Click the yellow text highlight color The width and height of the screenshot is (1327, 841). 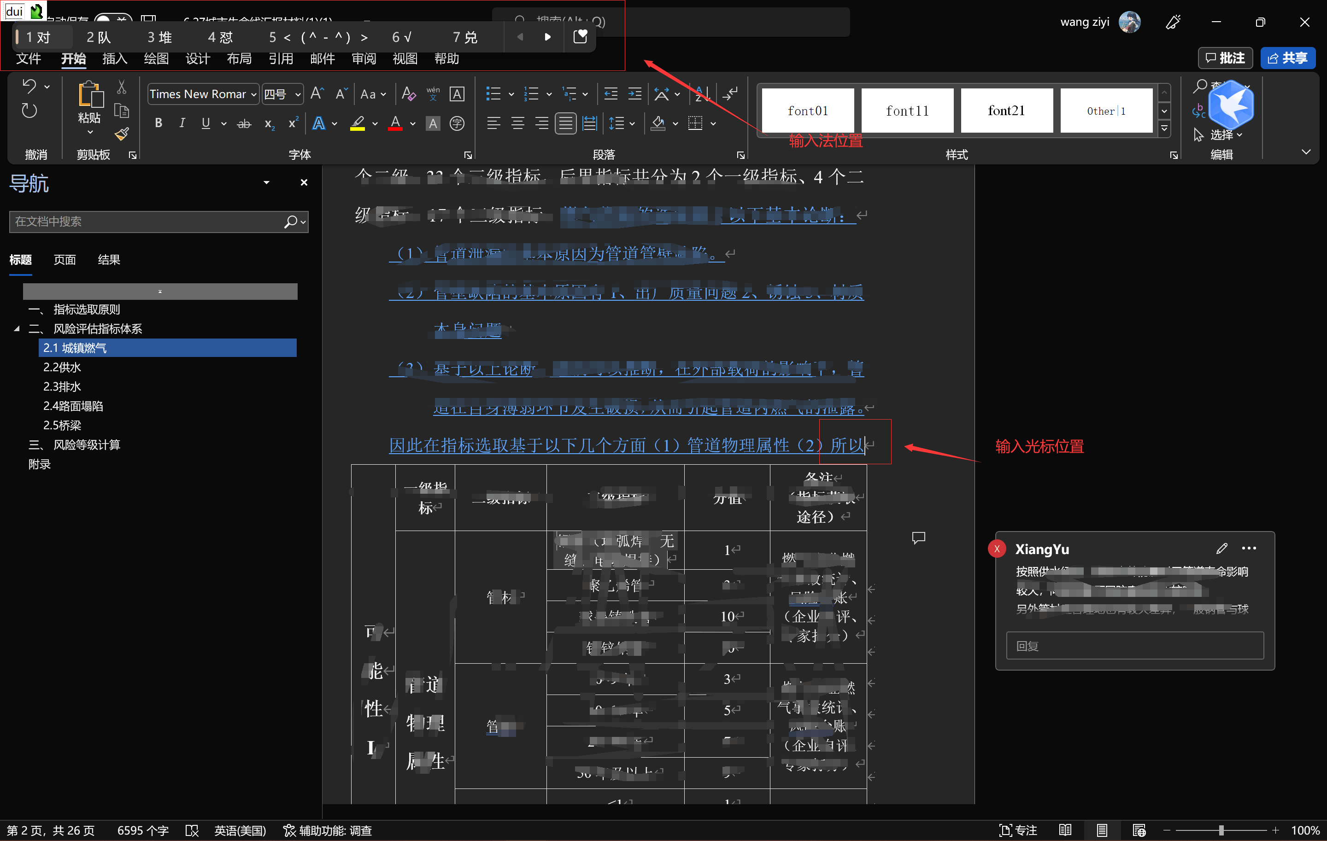tap(358, 123)
